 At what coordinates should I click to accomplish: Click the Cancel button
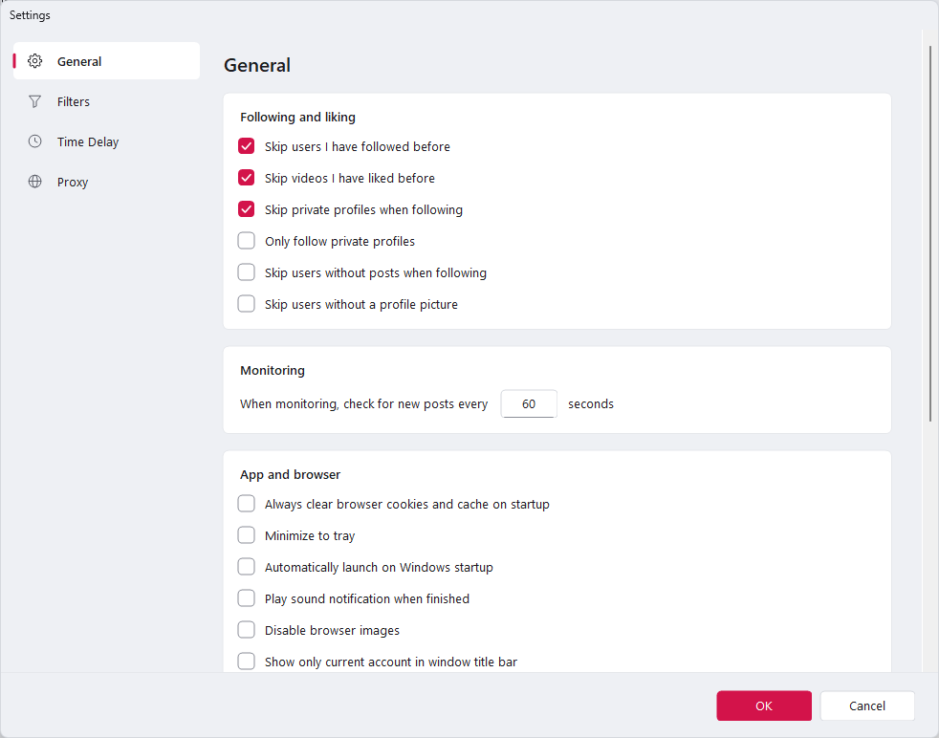click(867, 705)
